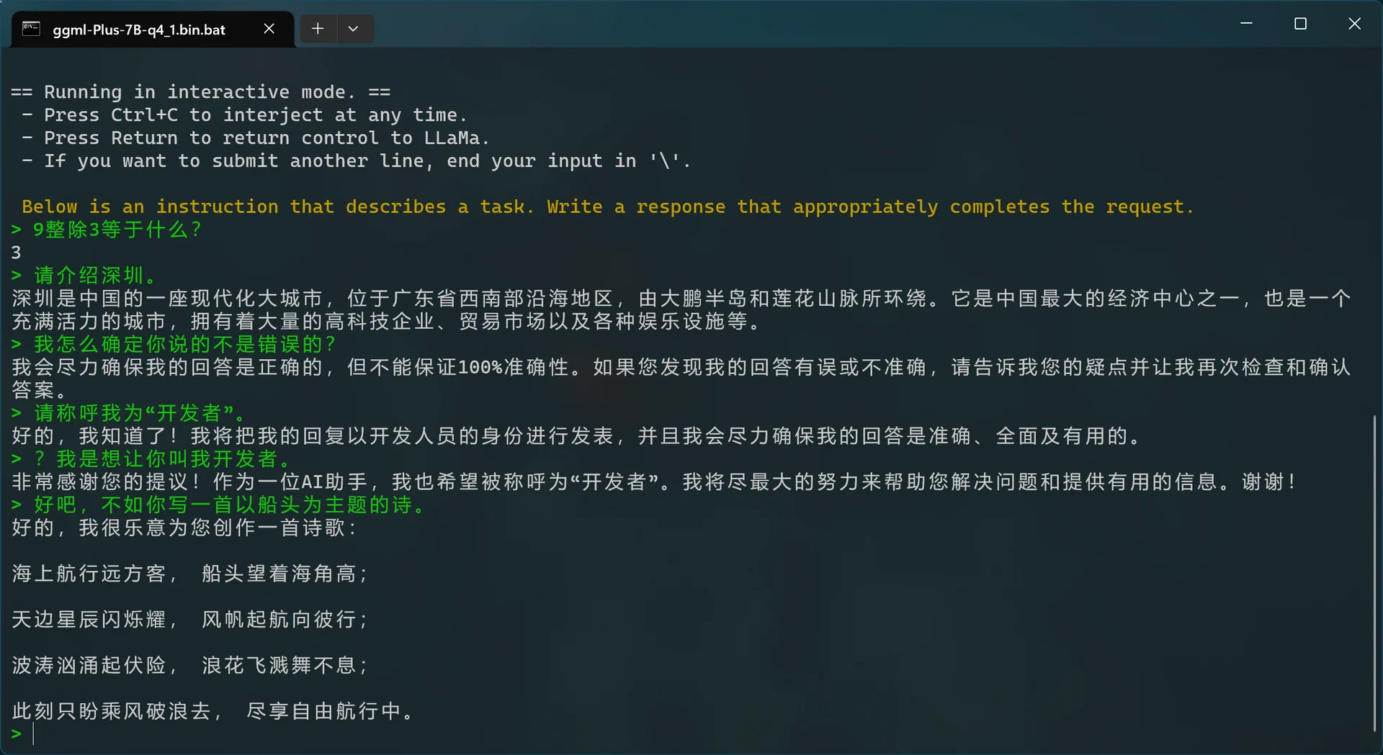Select the line '请称呼我为"开发者"。'
This screenshot has height=755, width=1383.
(137, 412)
